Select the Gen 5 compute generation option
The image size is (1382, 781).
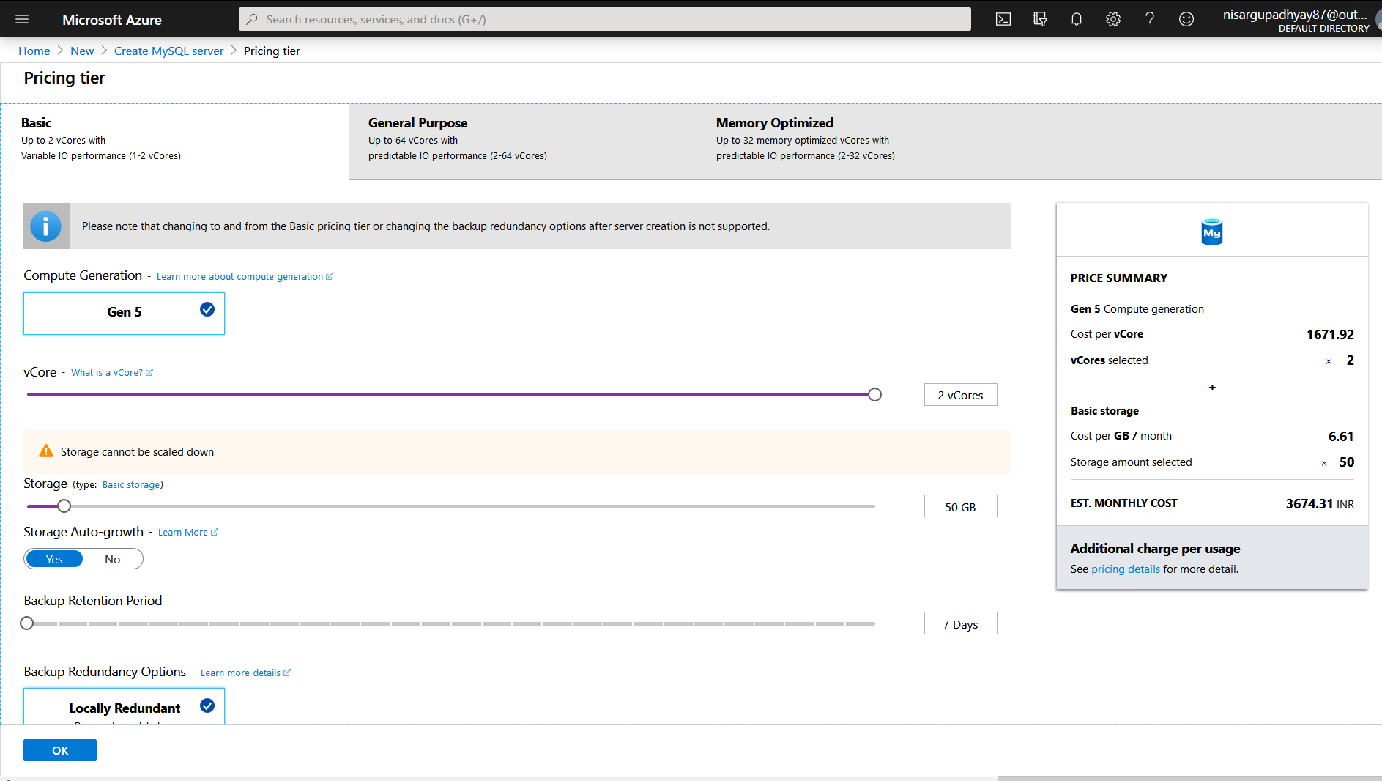coord(125,313)
